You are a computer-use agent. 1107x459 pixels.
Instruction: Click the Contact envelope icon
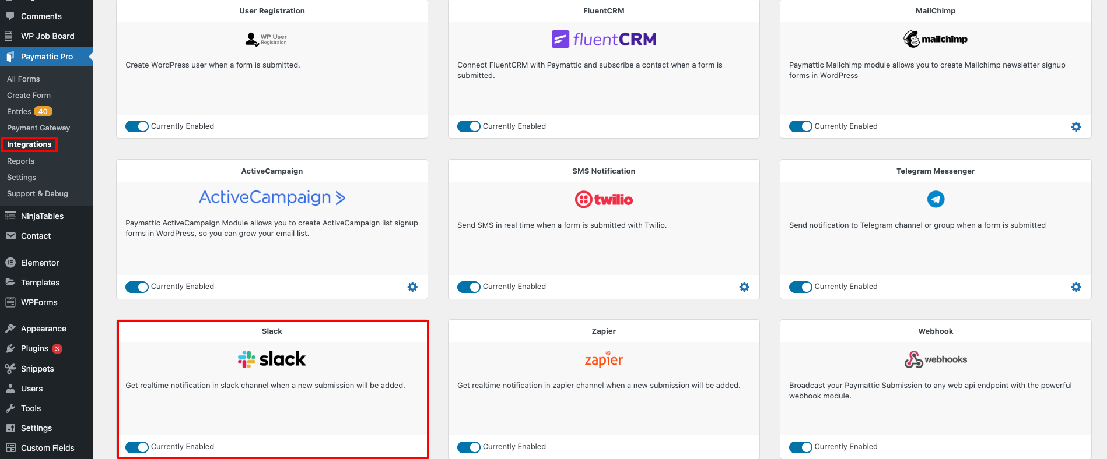pyautogui.click(x=10, y=236)
